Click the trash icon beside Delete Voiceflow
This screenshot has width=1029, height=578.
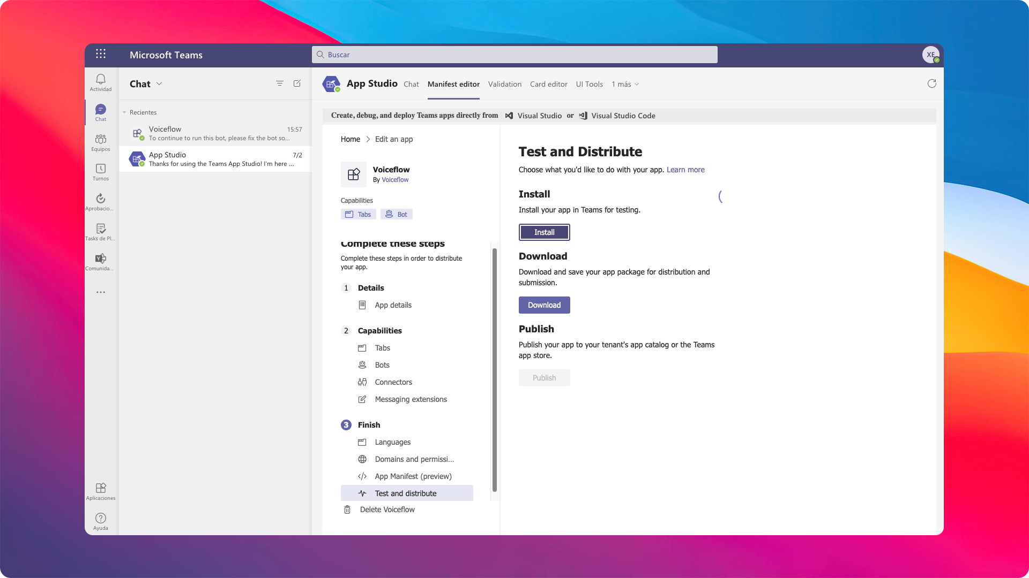pyautogui.click(x=347, y=509)
